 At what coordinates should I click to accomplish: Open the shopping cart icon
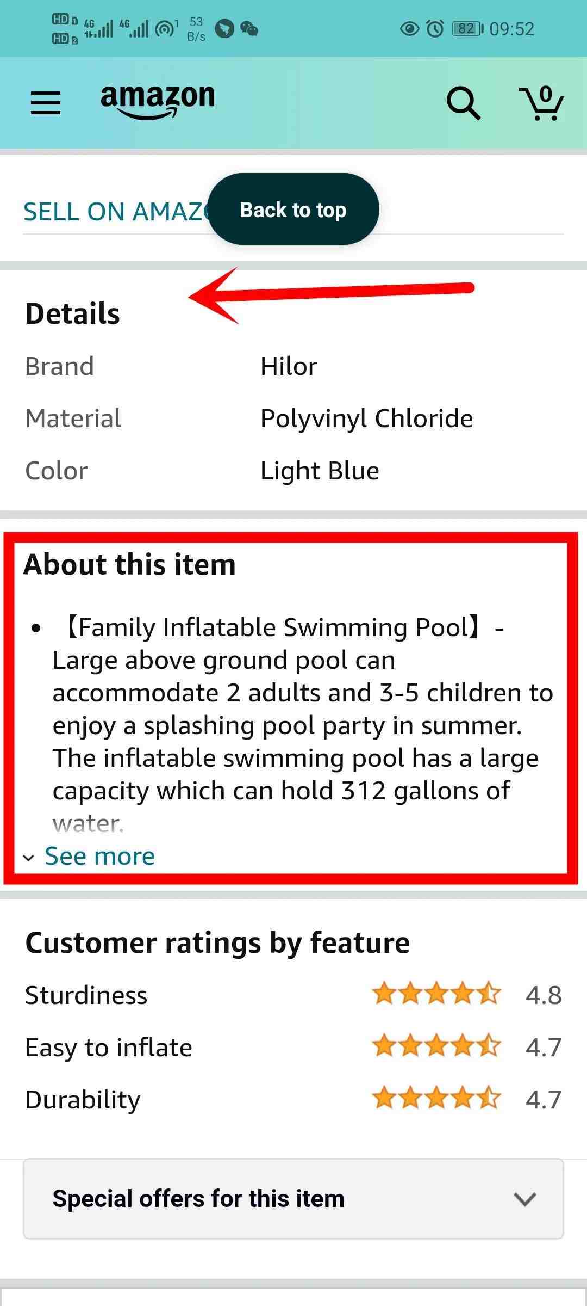pyautogui.click(x=541, y=103)
